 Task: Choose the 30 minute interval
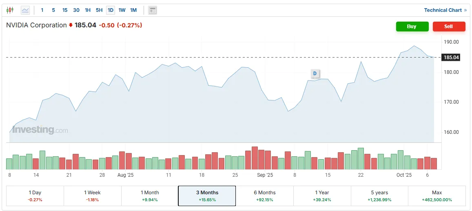(76, 10)
